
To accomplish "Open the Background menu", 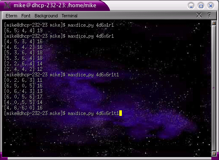I will 46,16.
